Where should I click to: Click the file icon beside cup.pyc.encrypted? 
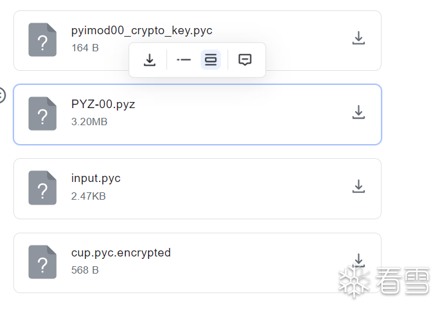[x=42, y=263]
